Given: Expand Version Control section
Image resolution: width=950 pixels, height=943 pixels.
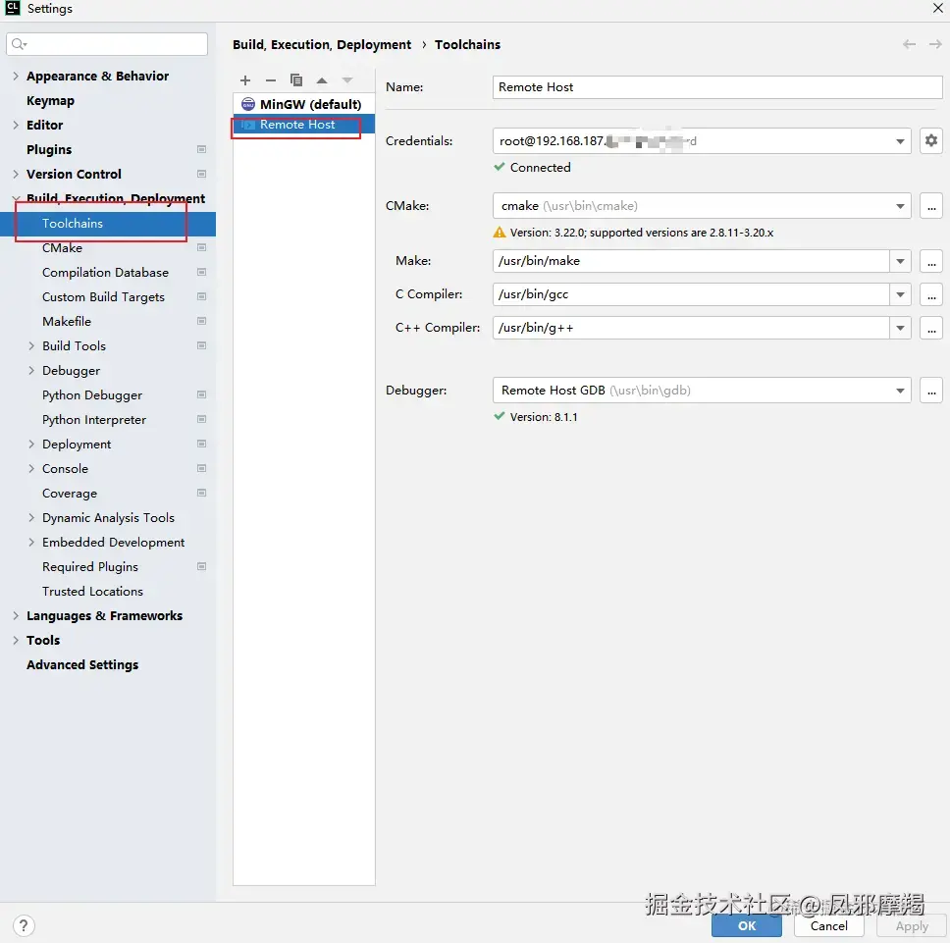Looking at the screenshot, I should click(x=16, y=175).
